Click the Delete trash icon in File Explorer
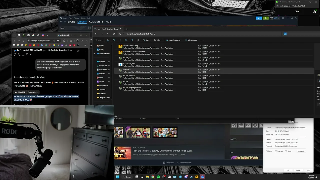The width and height of the screenshot is (320, 180). click(138, 40)
